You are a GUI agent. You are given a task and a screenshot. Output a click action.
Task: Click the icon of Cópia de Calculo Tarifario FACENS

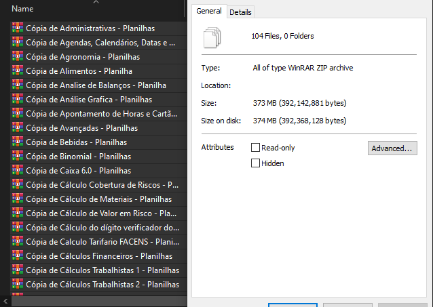tap(18, 241)
